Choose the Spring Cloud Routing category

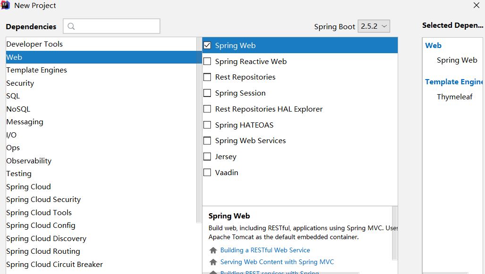coord(101,251)
